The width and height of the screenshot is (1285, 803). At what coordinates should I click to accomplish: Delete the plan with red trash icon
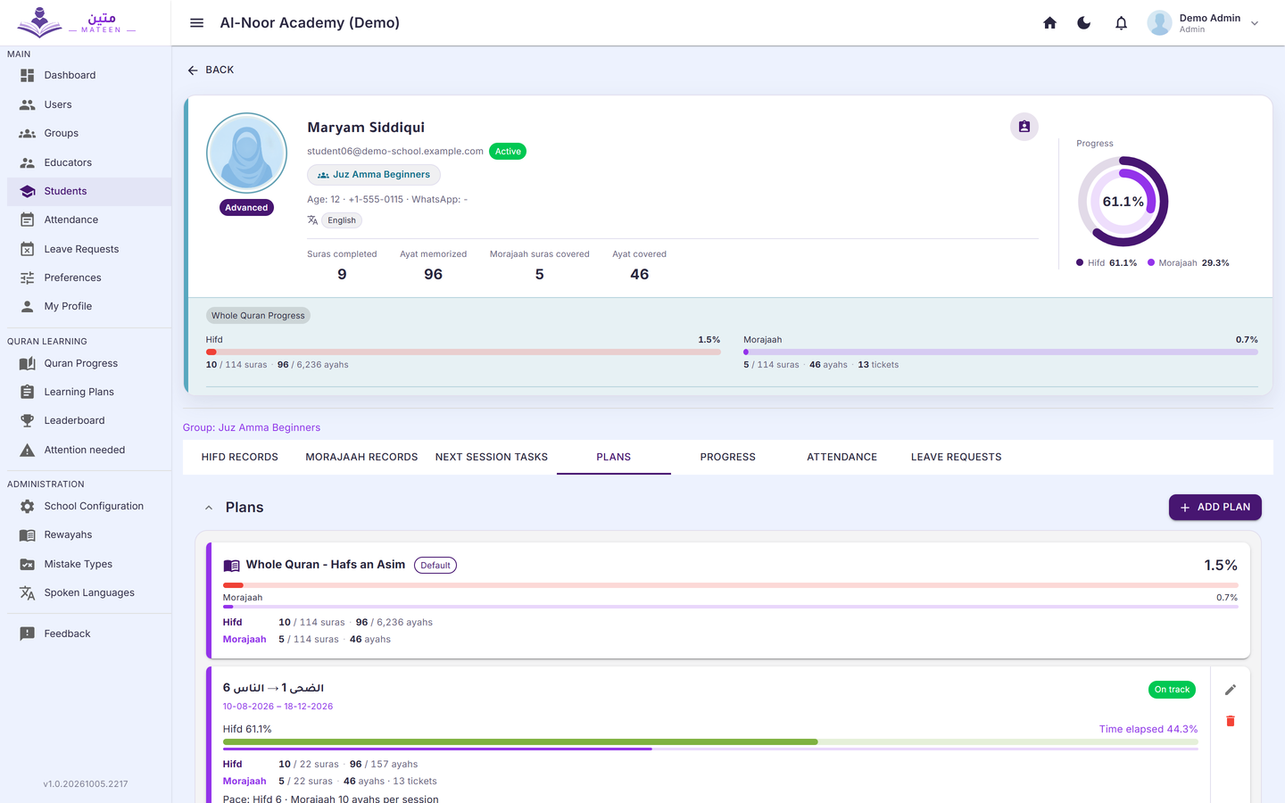pos(1231,721)
